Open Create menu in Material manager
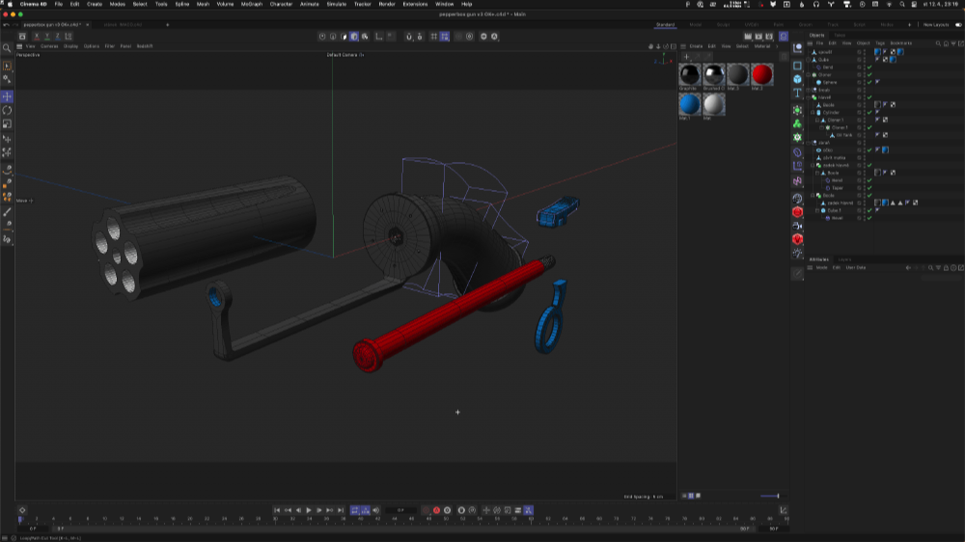The width and height of the screenshot is (965, 542). [x=695, y=45]
